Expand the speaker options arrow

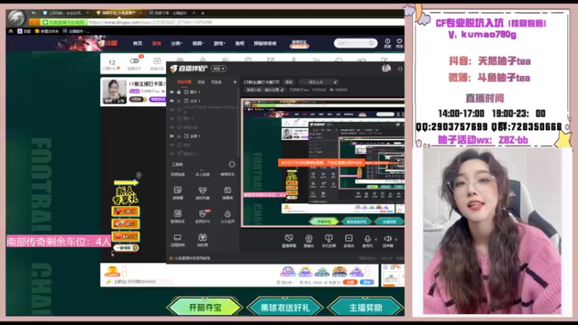395,239
